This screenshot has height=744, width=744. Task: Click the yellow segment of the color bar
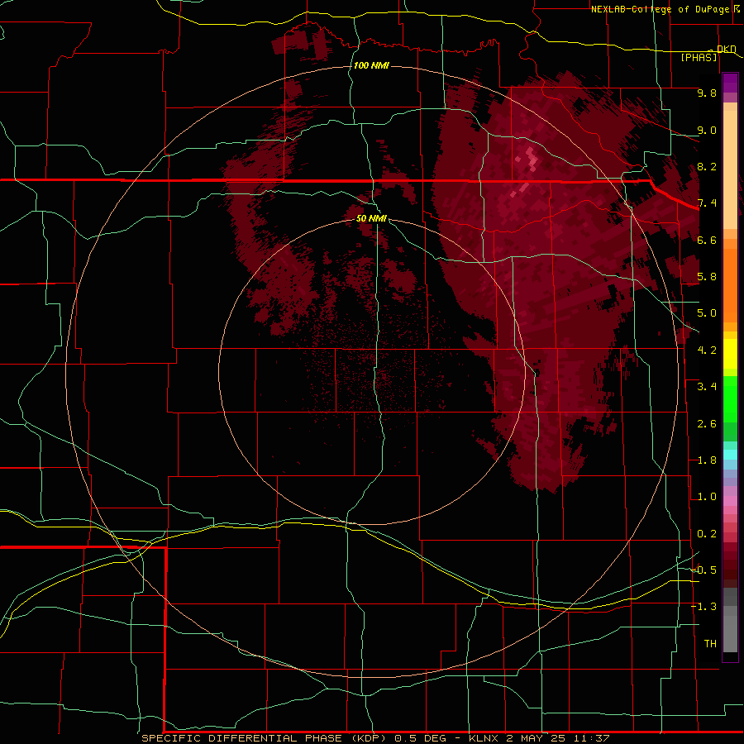coord(730,354)
